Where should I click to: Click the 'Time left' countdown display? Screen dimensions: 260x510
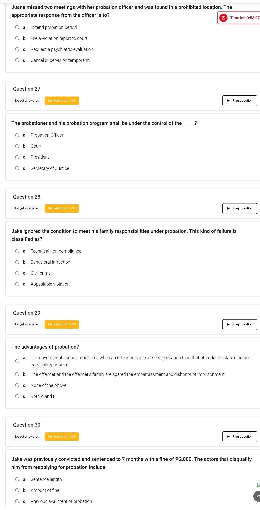pos(244,18)
